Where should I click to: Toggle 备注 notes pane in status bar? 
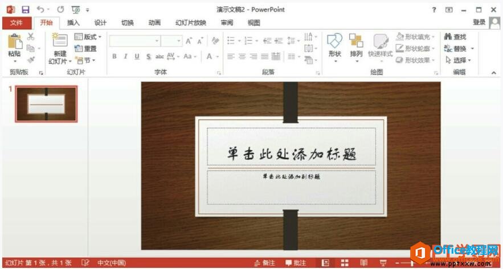click(x=265, y=263)
